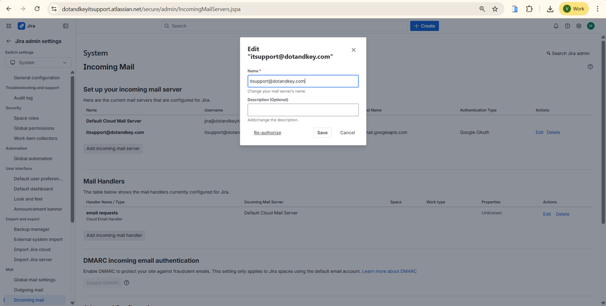Click the browser address bar URL
This screenshot has width=606, height=306.
(x=151, y=8)
